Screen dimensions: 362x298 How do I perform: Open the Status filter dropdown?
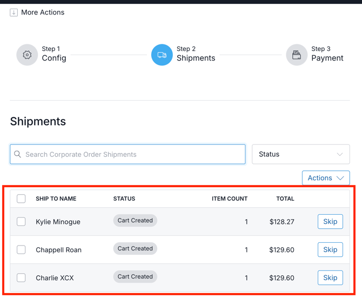[300, 154]
